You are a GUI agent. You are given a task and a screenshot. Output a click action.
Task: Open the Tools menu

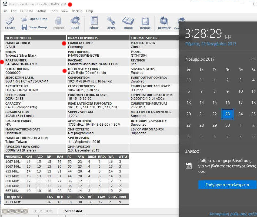click(x=54, y=11)
